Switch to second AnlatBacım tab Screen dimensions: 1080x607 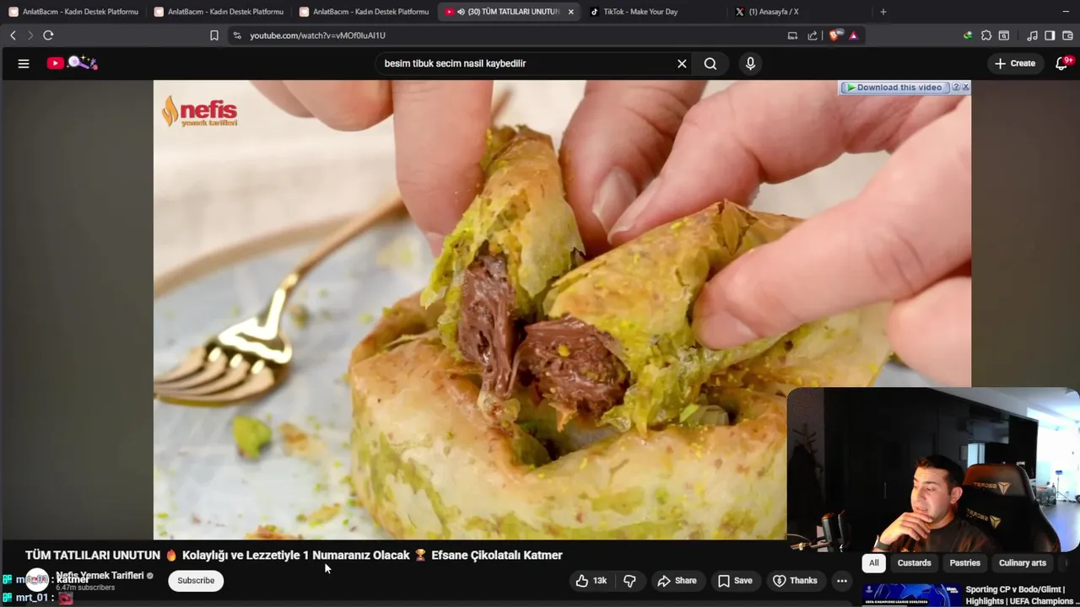219,12
